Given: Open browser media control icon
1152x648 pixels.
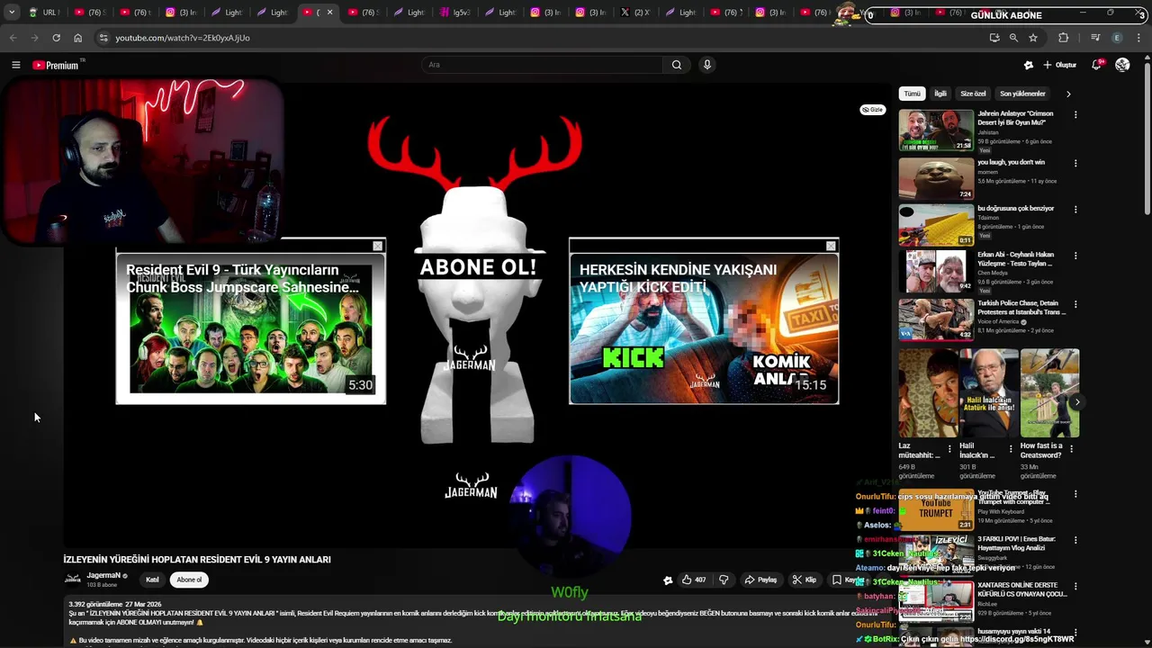Looking at the screenshot, I should (x=1095, y=38).
